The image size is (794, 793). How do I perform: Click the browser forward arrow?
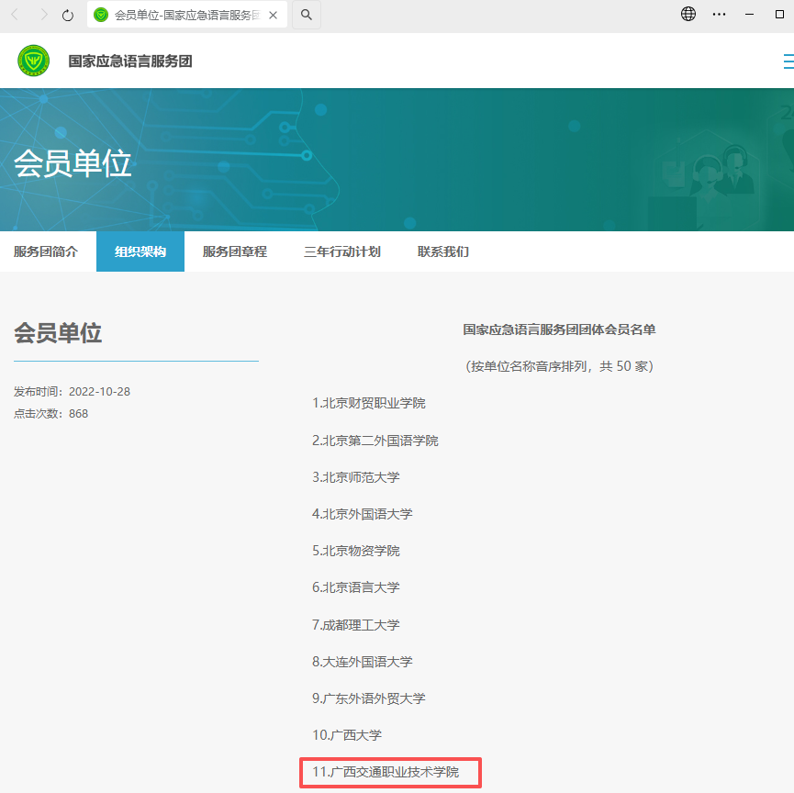tap(44, 15)
